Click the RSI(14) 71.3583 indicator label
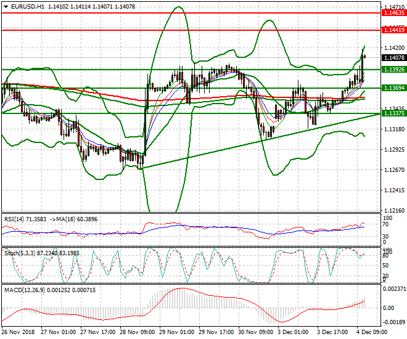 click(x=25, y=219)
